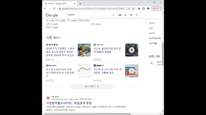Open the SBS Biz 코스피 옵션만기일 headline
The width and height of the screenshot is (206, 115).
[107, 50]
